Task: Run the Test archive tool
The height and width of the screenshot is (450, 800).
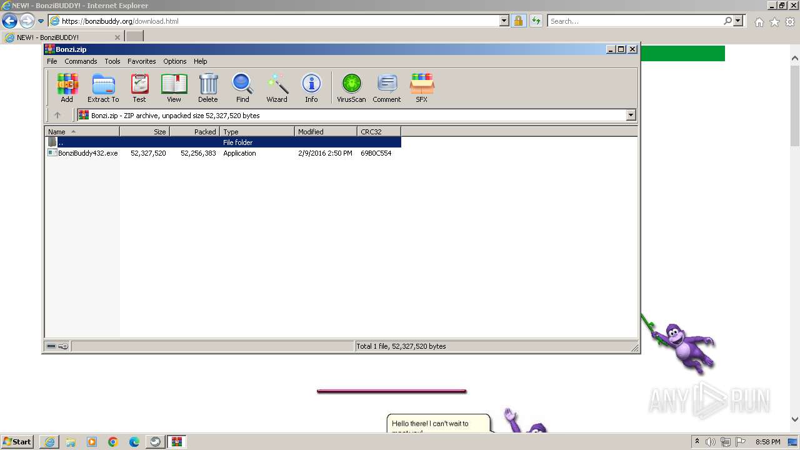Action: (x=139, y=87)
